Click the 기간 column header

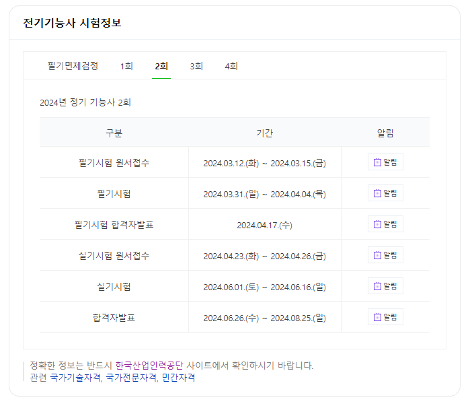[264, 133]
